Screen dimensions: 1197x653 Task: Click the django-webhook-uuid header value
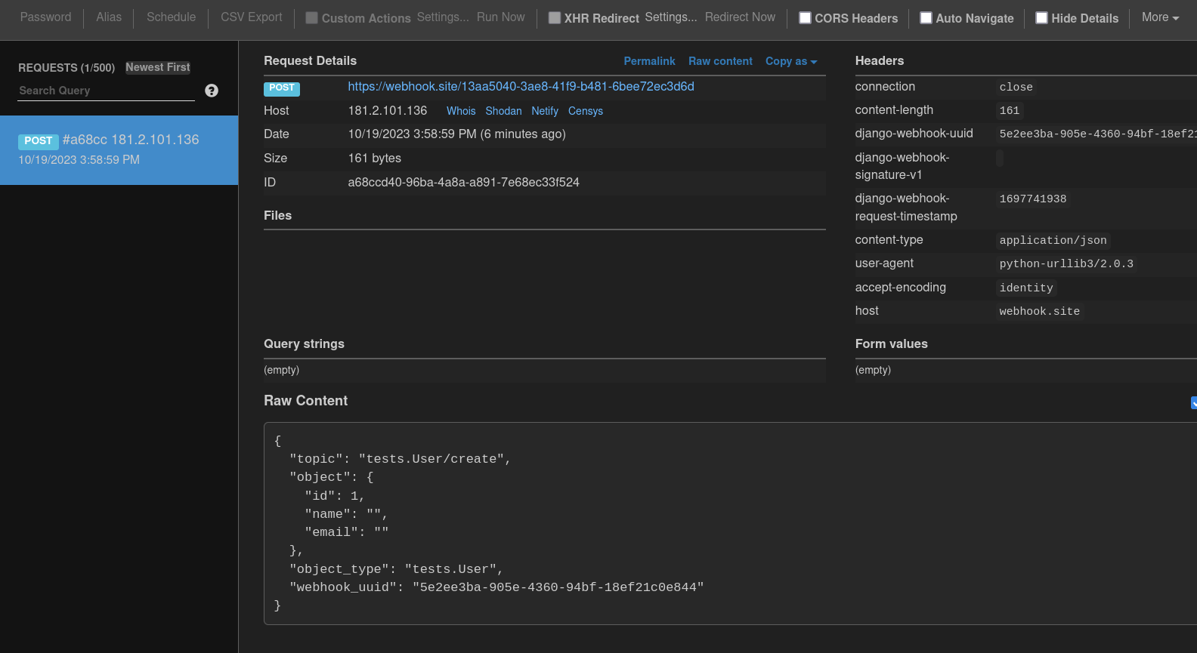(x=1097, y=134)
